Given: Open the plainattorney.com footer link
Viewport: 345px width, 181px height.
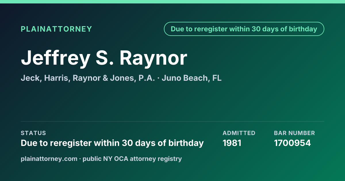Looking at the screenshot, I should (x=49, y=159).
